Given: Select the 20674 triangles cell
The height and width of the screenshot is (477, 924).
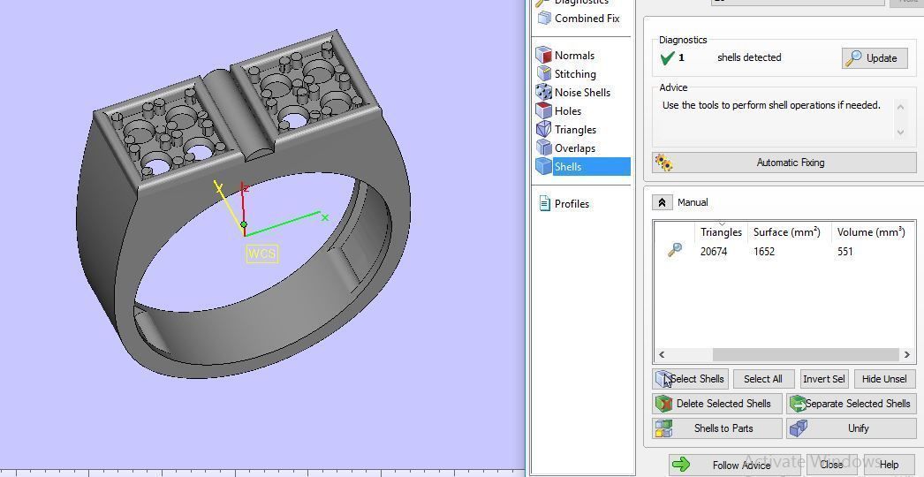Looking at the screenshot, I should click(x=714, y=252).
